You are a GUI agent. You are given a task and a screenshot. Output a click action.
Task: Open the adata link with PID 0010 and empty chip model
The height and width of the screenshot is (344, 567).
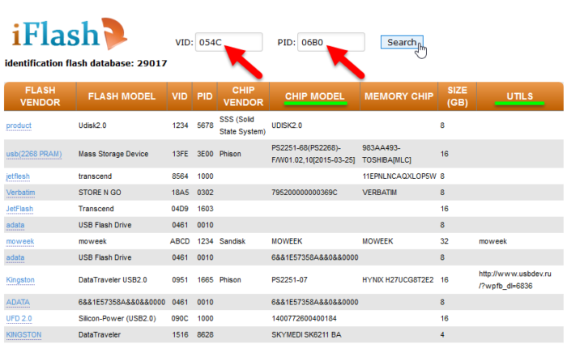tap(15, 225)
